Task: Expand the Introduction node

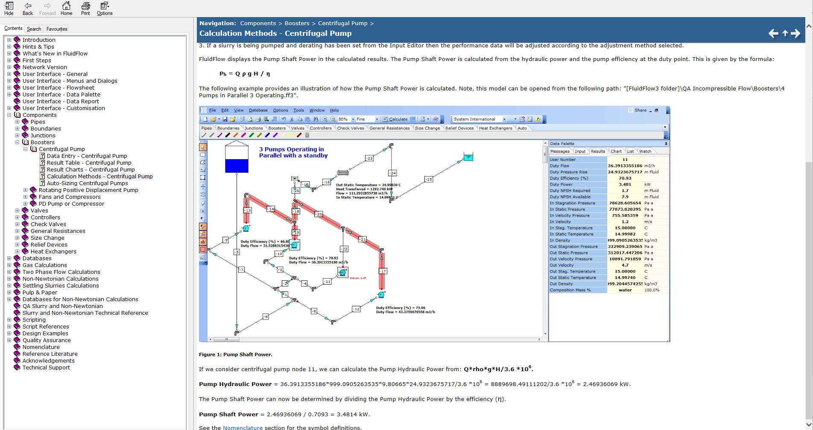Action: 9,40
